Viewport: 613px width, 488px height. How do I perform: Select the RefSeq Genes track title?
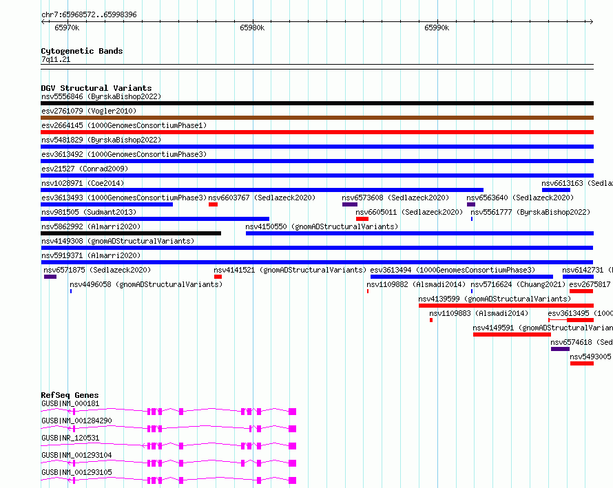pos(70,395)
